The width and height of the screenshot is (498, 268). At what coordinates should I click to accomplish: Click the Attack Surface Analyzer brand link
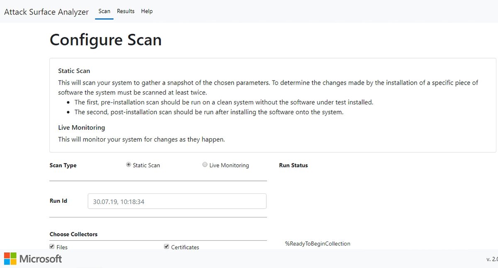pos(46,12)
